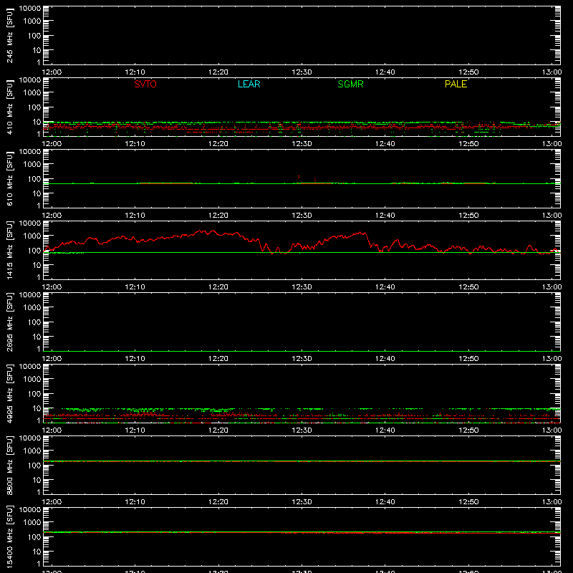Click the 10000 value on 2695 MHz axis
Image resolution: width=573 pixels, height=573 pixels.
point(30,294)
